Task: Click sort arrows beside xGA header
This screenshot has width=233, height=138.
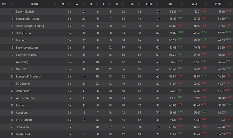Action: pyautogui.click(x=206, y=4)
